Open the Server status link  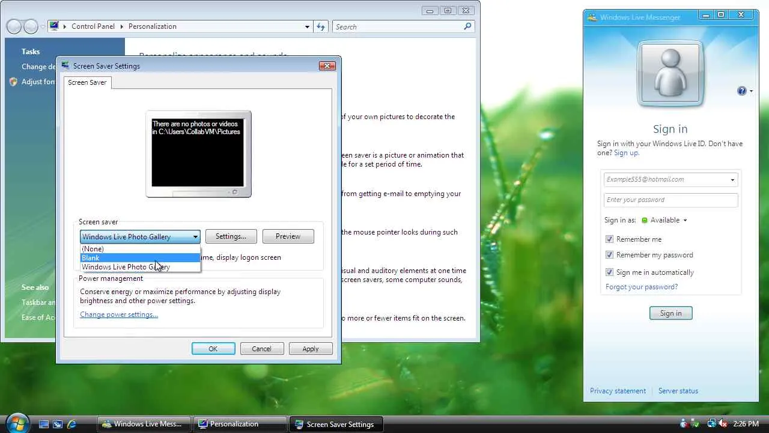click(678, 391)
